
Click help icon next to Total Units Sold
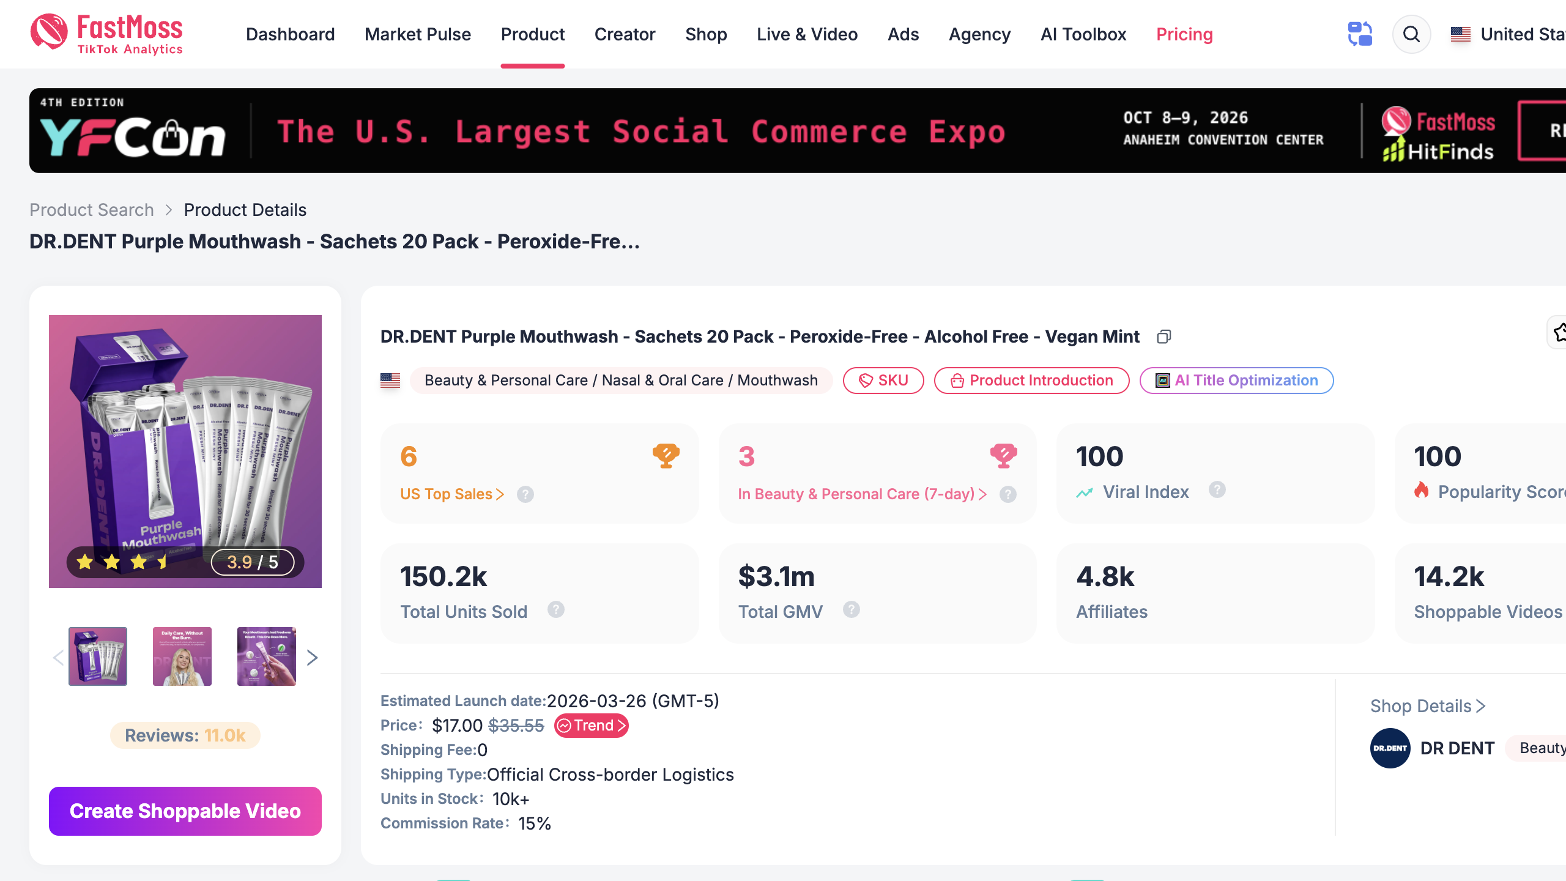tap(555, 609)
